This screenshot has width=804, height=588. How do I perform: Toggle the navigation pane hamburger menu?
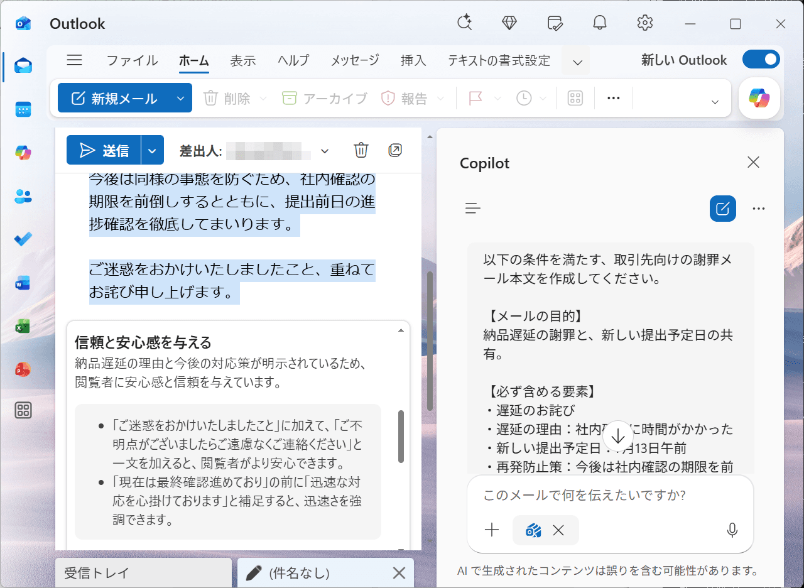click(x=75, y=60)
